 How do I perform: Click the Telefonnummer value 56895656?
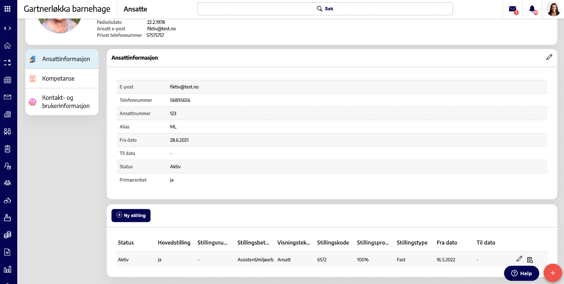coord(180,100)
